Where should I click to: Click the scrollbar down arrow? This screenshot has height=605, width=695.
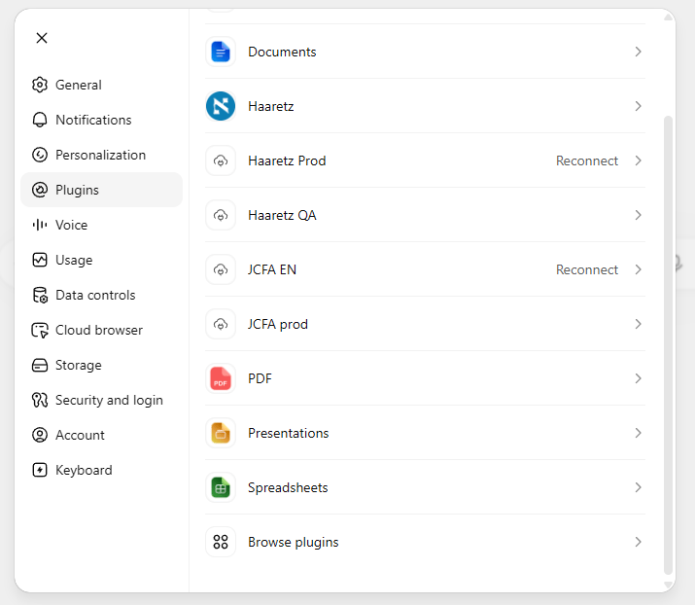[668, 585]
